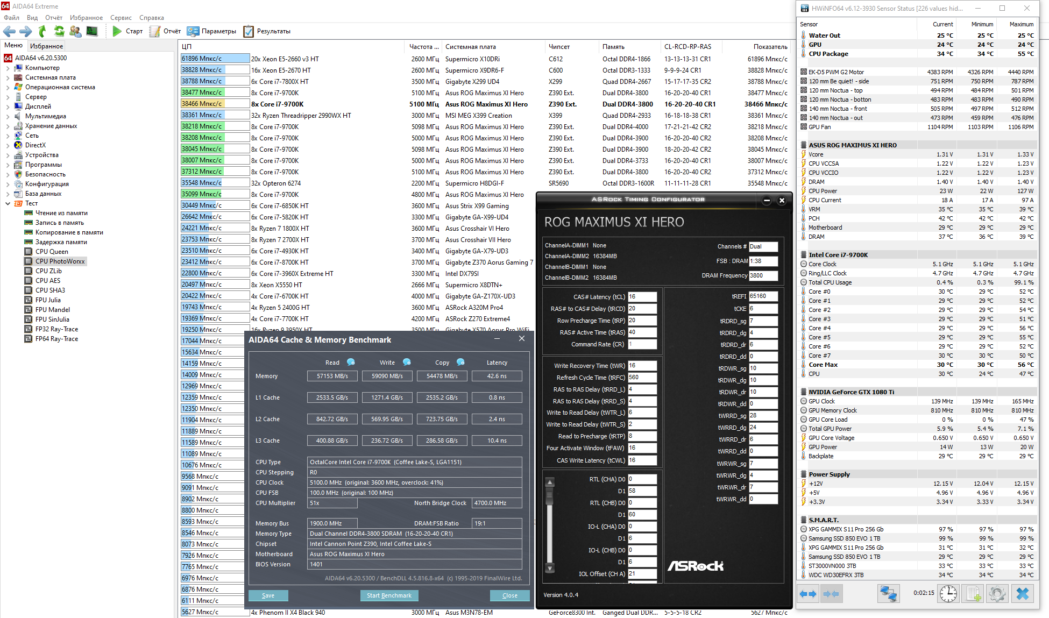Expand the Компьютер tree node
Image resolution: width=1049 pixels, height=618 pixels.
8,68
